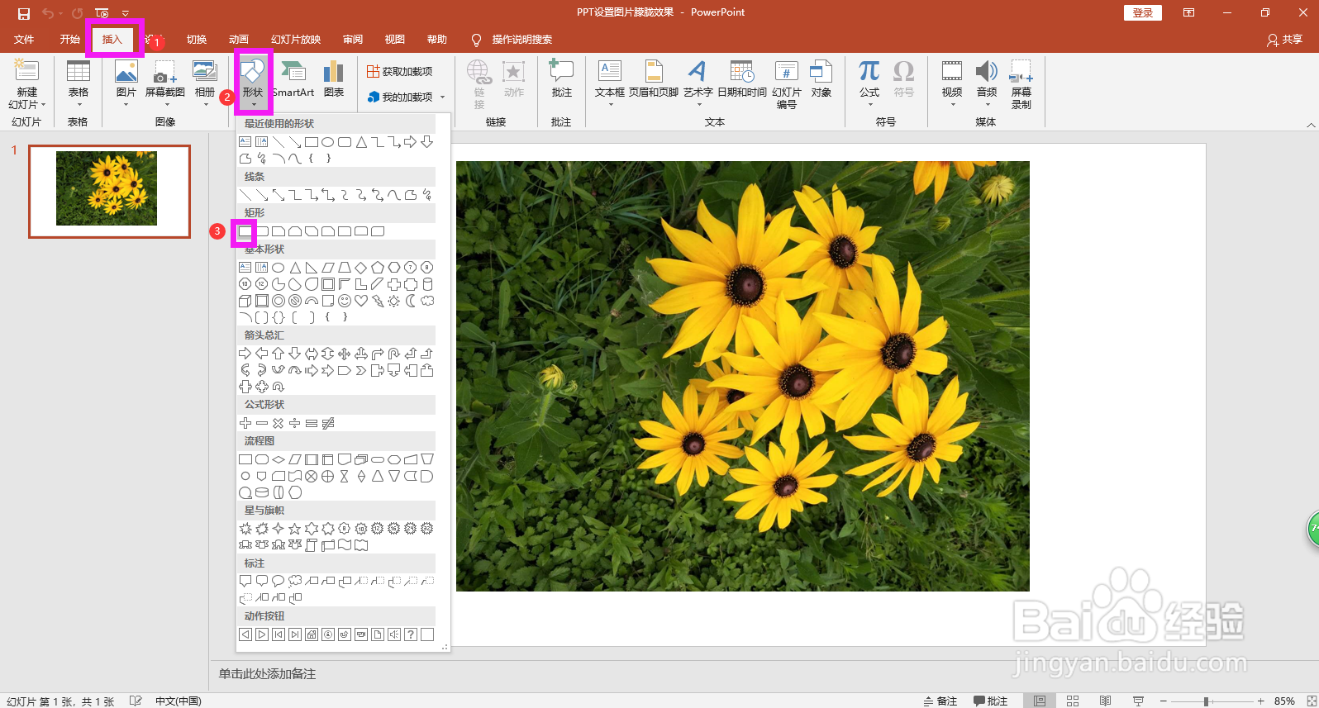The width and height of the screenshot is (1319, 708).
Task: Open the 我的加载项 add-ins dropdown
Action: click(x=443, y=97)
